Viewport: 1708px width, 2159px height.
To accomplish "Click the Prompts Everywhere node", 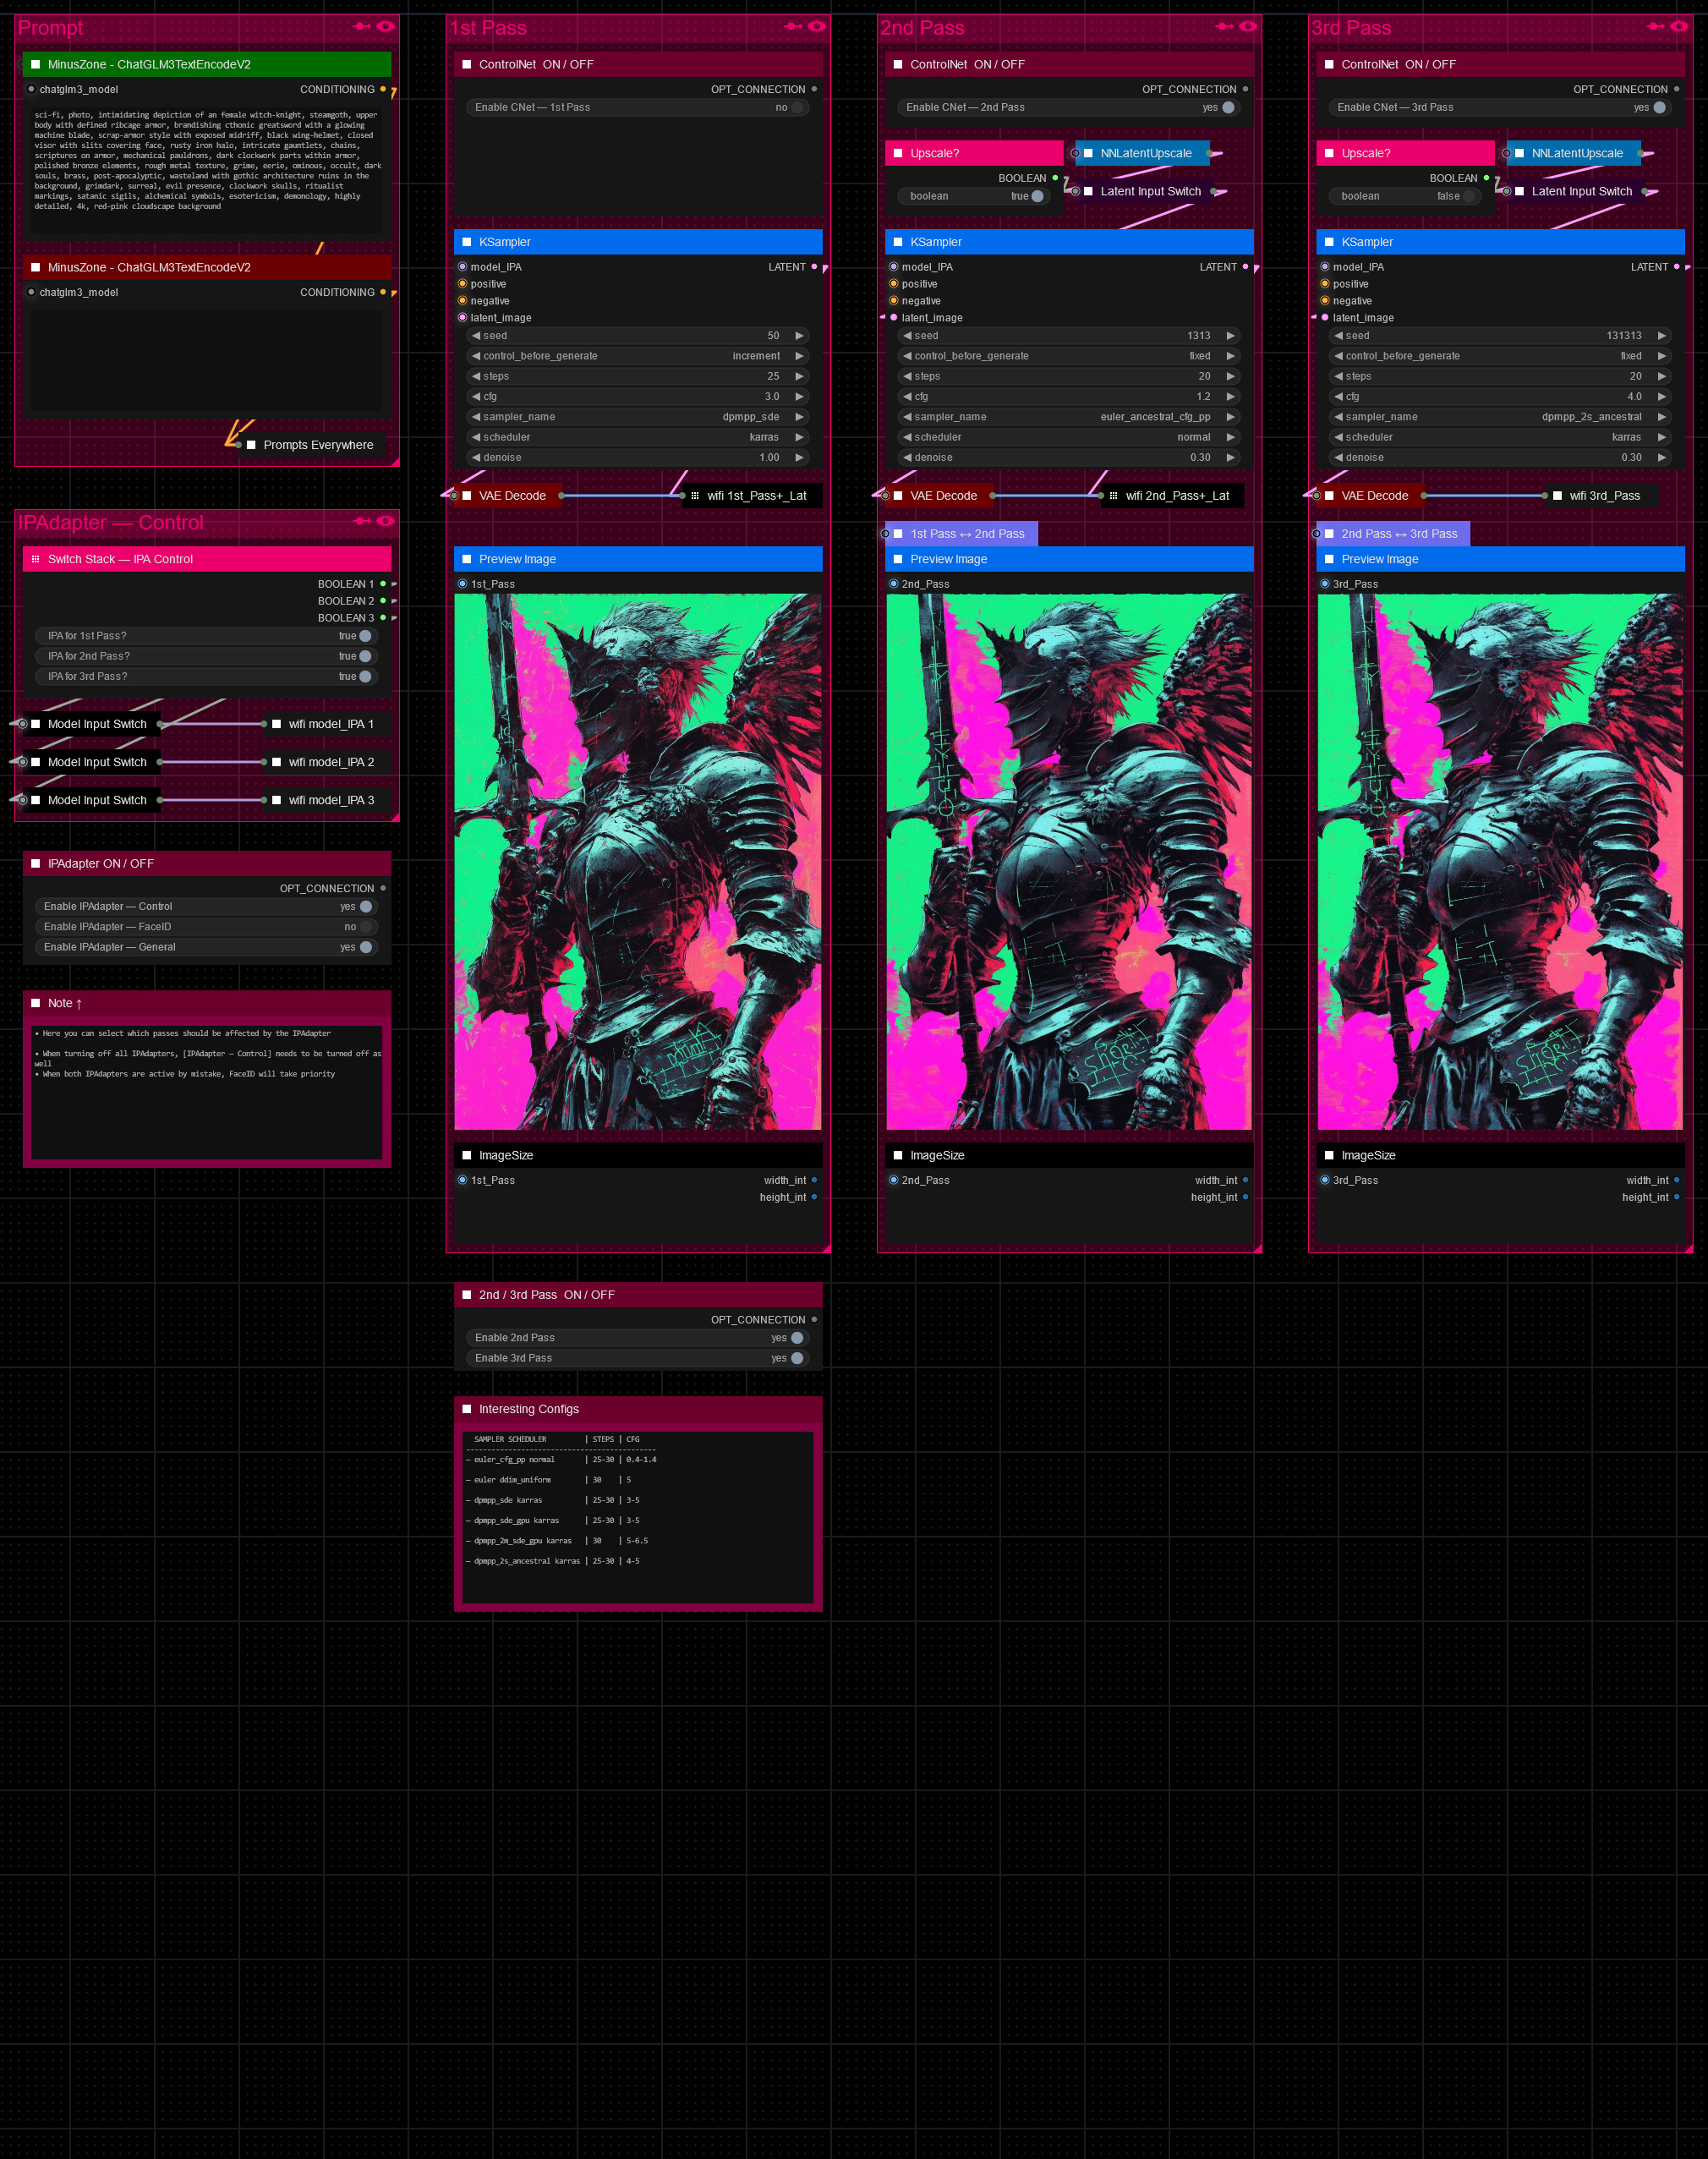I will pyautogui.click(x=317, y=445).
